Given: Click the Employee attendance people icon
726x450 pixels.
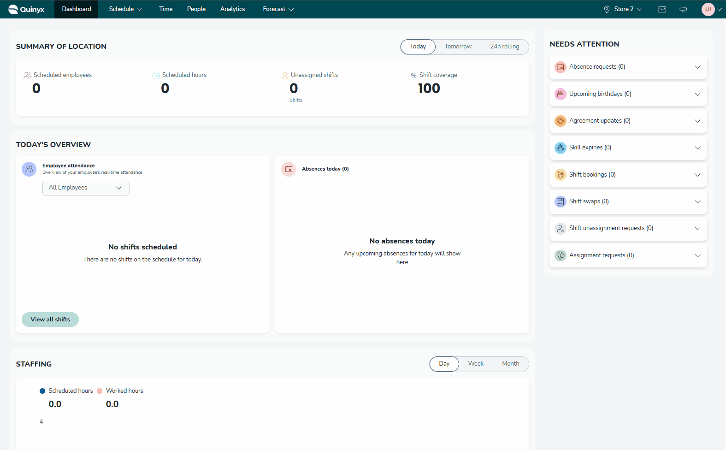Looking at the screenshot, I should (x=29, y=169).
